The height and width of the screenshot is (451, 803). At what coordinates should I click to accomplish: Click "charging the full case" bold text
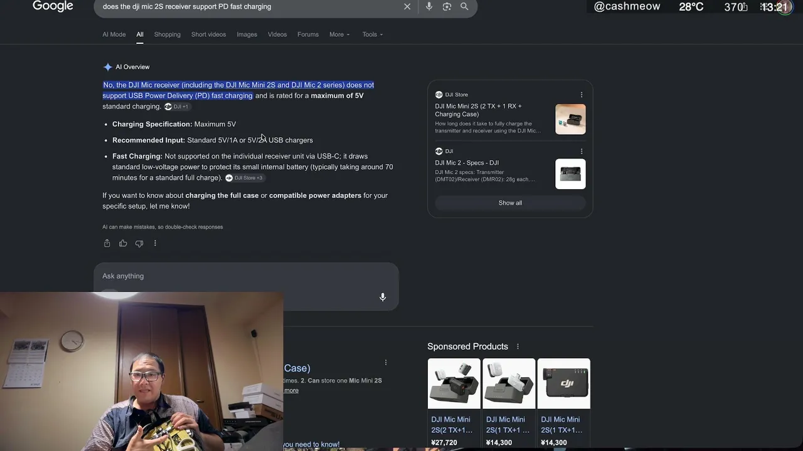pos(222,195)
